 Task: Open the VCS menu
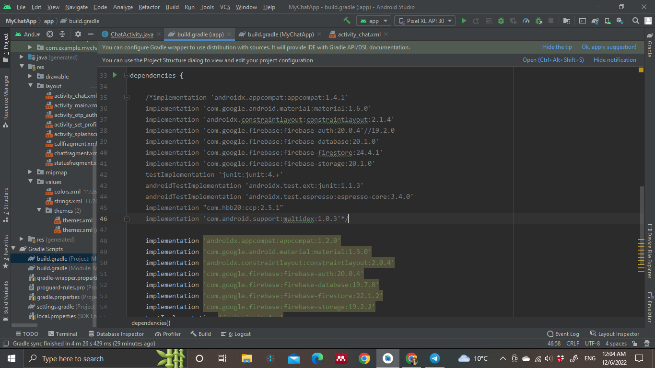[x=225, y=7]
